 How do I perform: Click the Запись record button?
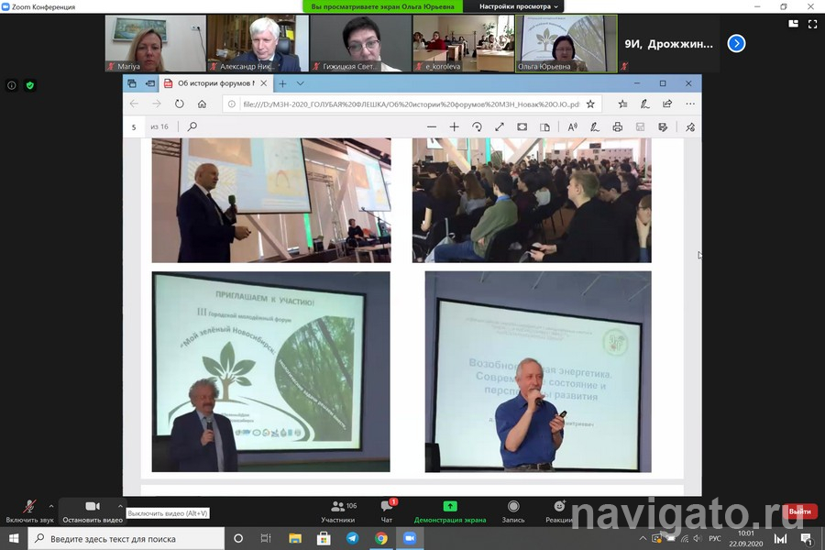513,510
